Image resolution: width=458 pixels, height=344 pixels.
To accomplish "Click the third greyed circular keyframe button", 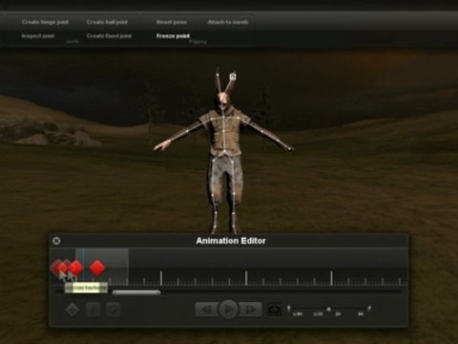I will point(114,310).
